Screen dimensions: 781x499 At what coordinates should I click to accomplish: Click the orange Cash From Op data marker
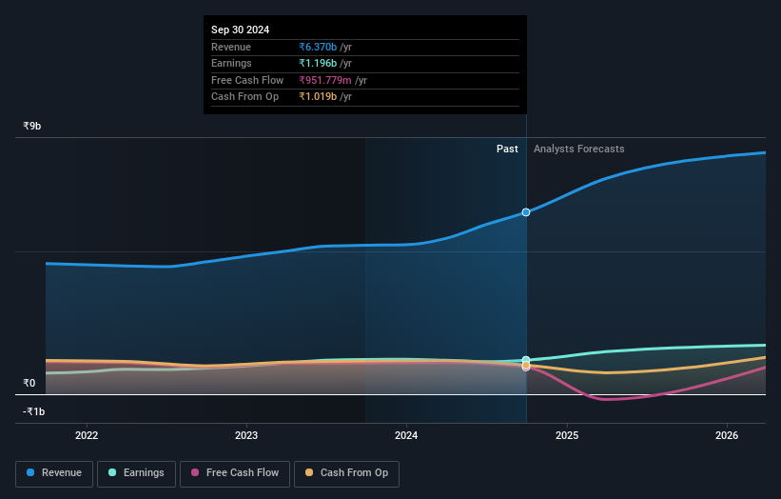[526, 366]
